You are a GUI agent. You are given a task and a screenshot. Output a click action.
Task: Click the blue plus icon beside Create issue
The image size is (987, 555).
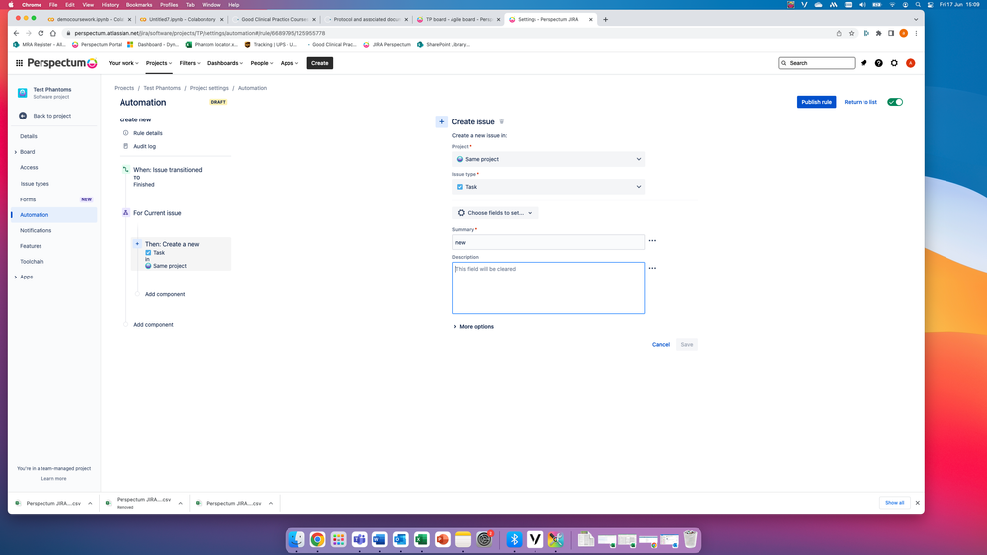(442, 122)
